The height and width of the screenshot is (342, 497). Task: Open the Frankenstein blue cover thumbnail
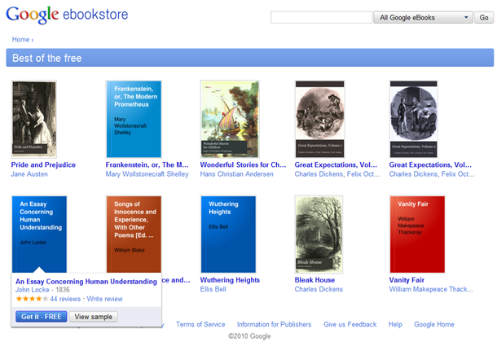134,119
